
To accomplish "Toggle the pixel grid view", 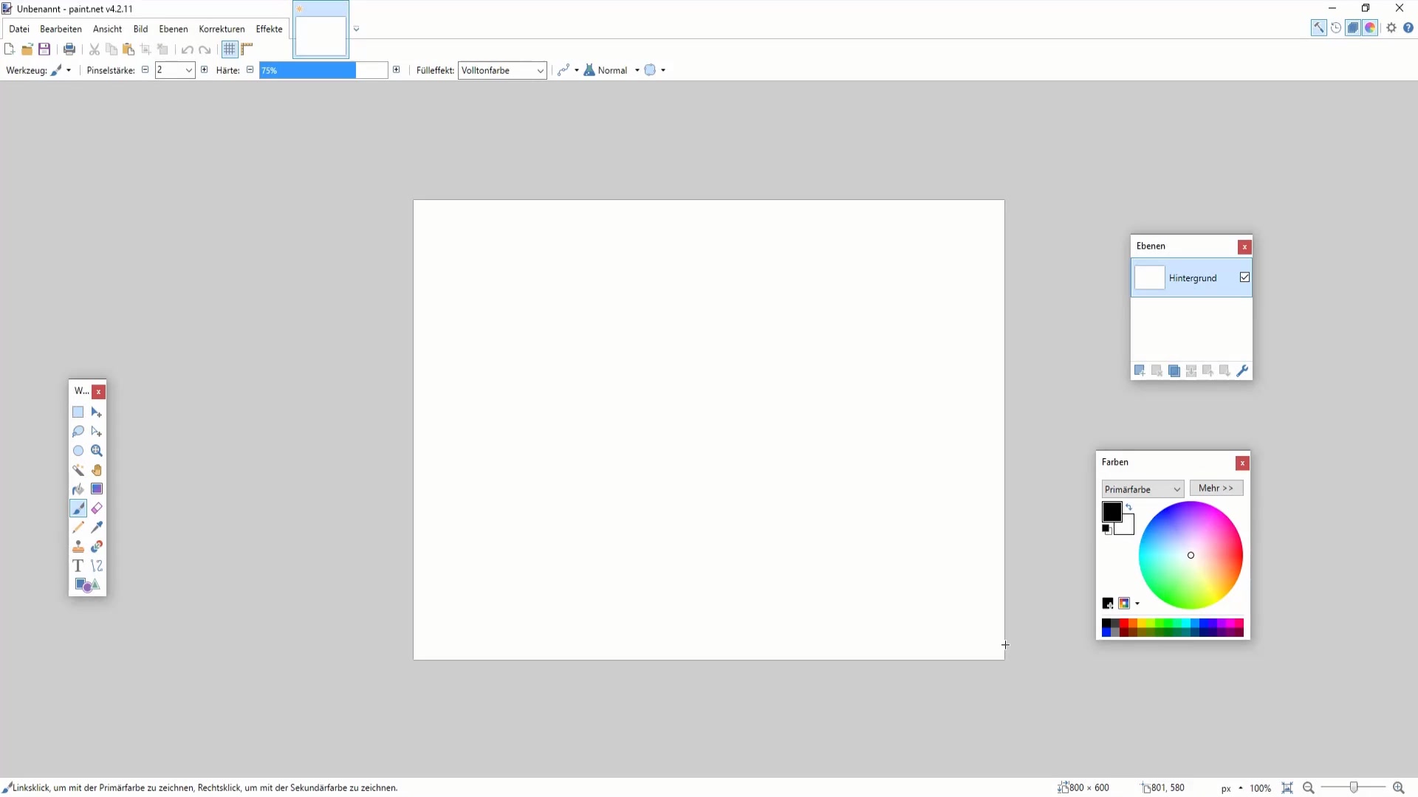I will (x=230, y=49).
